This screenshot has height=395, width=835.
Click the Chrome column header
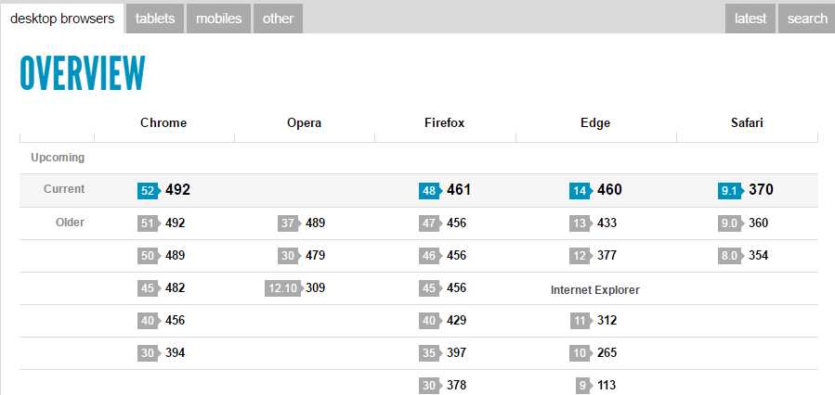[163, 122]
